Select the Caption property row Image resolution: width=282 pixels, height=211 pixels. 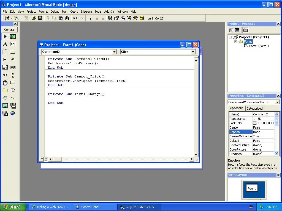click(252, 132)
